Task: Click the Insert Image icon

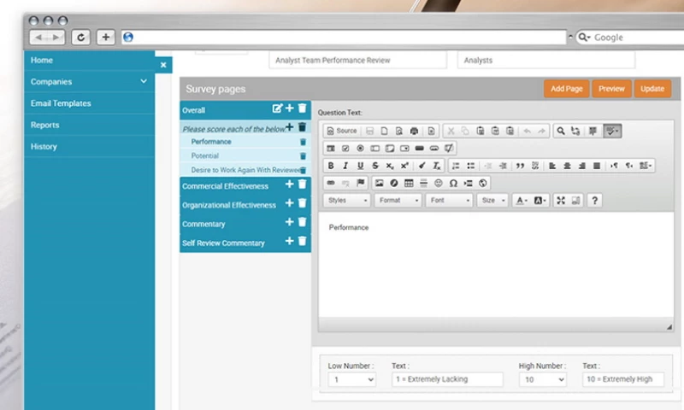Action: click(379, 183)
